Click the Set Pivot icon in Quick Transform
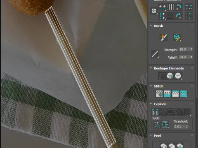 point(154,11)
